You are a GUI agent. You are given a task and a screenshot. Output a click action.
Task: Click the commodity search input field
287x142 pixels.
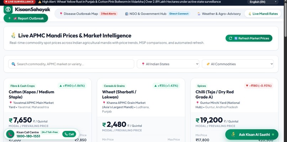(x=71, y=64)
